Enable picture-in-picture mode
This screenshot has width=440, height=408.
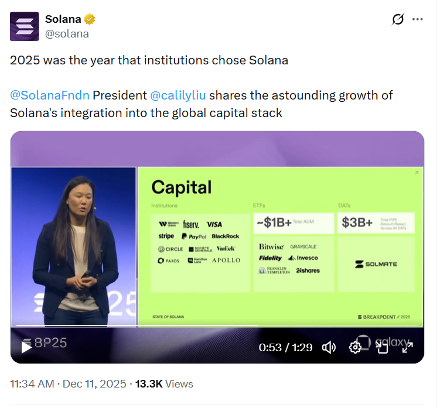382,348
